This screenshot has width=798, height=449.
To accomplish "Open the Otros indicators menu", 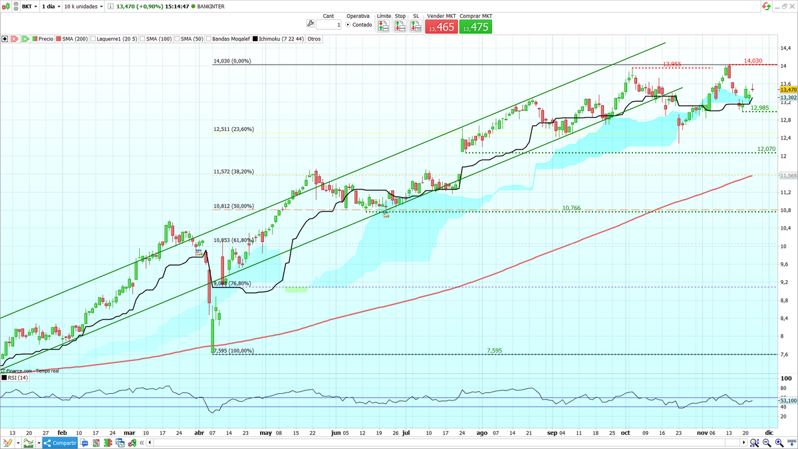I will point(314,39).
